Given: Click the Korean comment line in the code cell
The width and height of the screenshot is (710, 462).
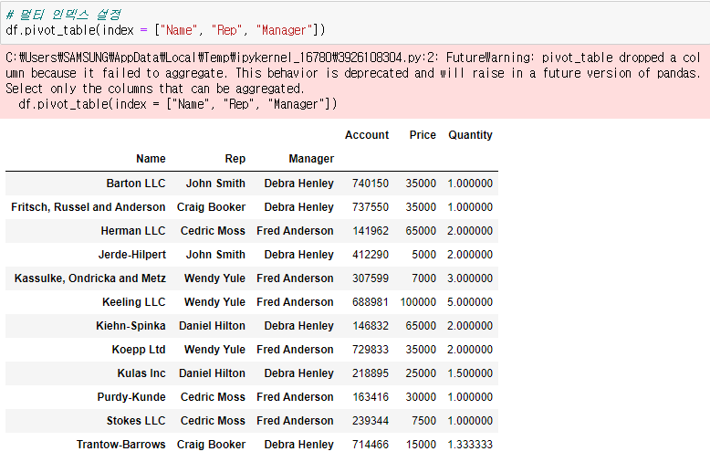Looking at the screenshot, I should pyautogui.click(x=63, y=15).
